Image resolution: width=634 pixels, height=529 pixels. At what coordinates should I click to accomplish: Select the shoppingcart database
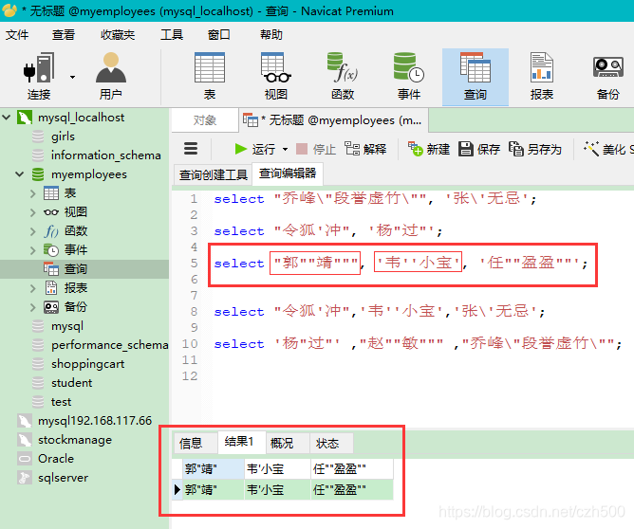(87, 364)
